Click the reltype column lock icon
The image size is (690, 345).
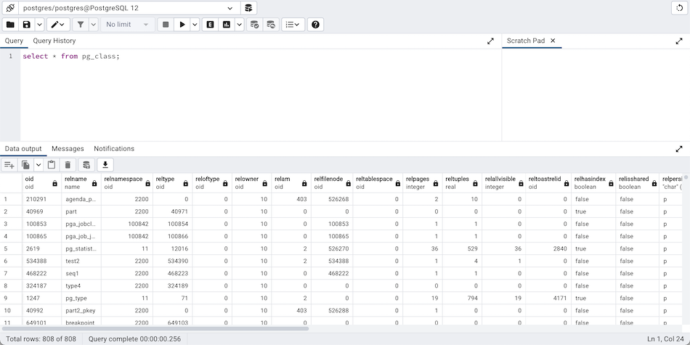[x=185, y=183]
